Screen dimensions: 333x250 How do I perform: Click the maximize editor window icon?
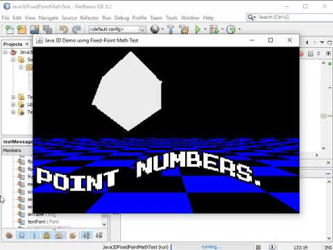pos(330,42)
